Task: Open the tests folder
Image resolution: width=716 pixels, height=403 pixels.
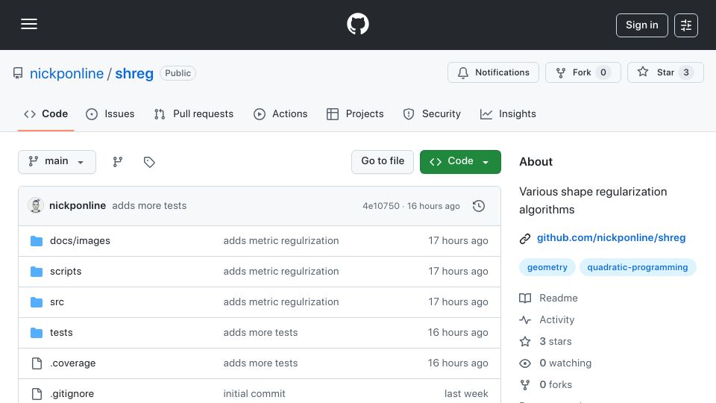Action: [61, 333]
